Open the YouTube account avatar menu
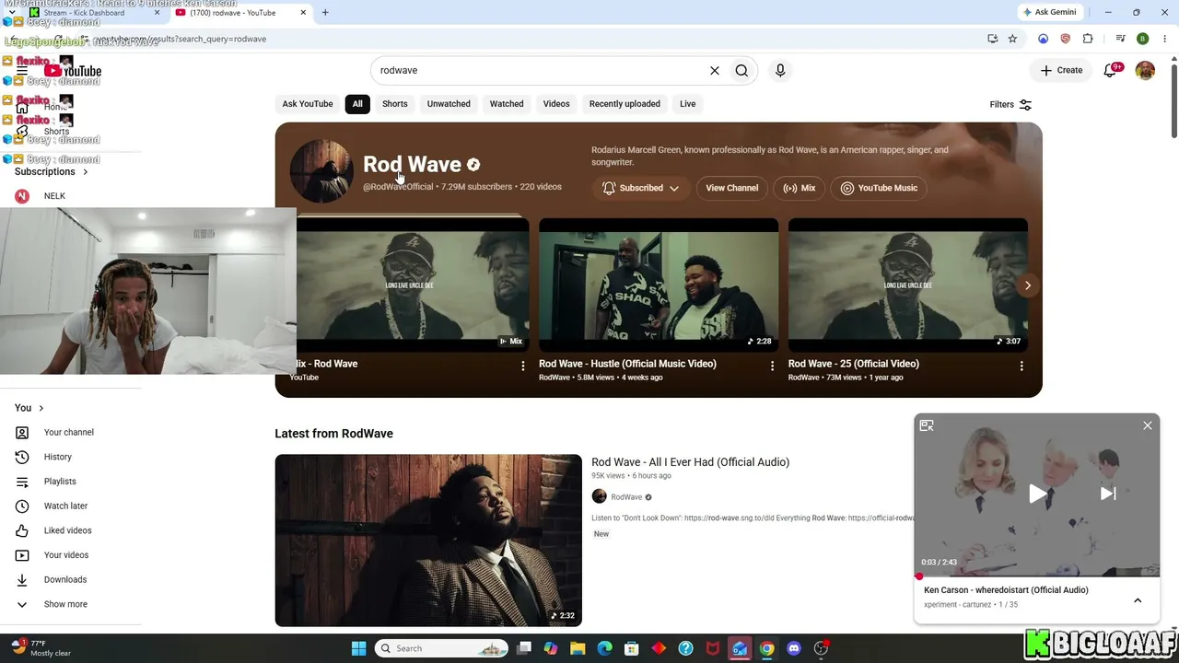 click(1145, 70)
